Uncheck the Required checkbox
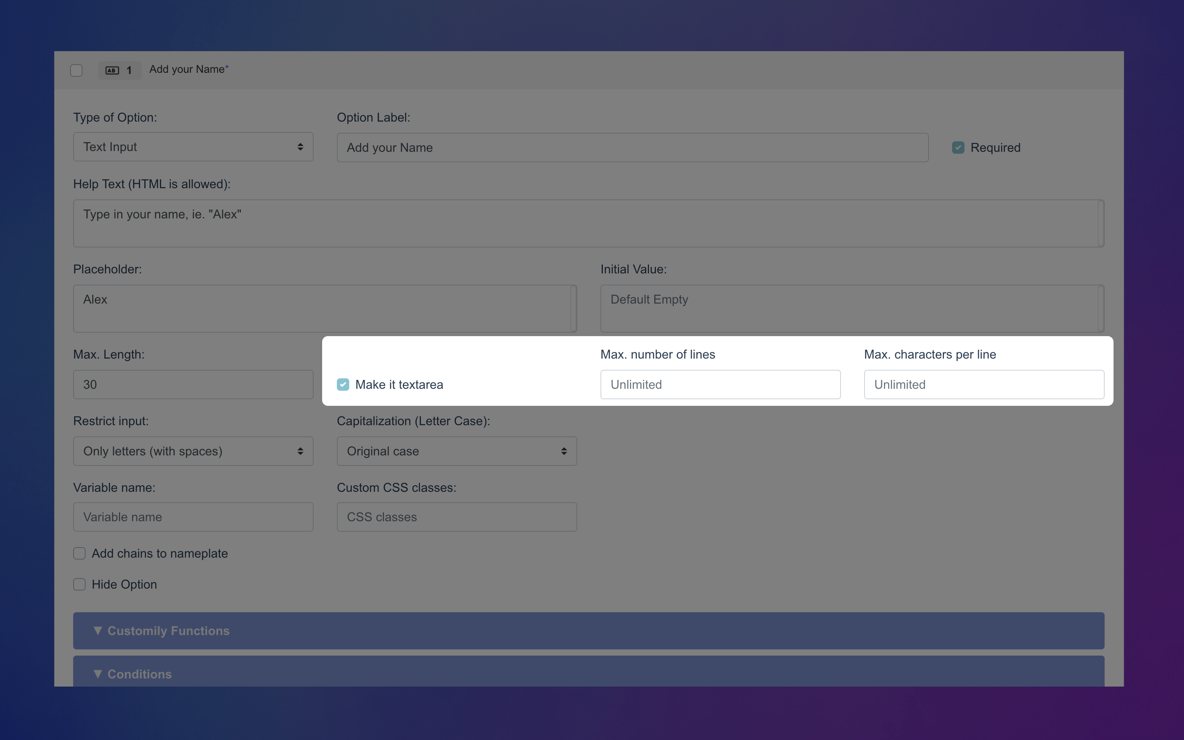1184x740 pixels. pos(958,147)
